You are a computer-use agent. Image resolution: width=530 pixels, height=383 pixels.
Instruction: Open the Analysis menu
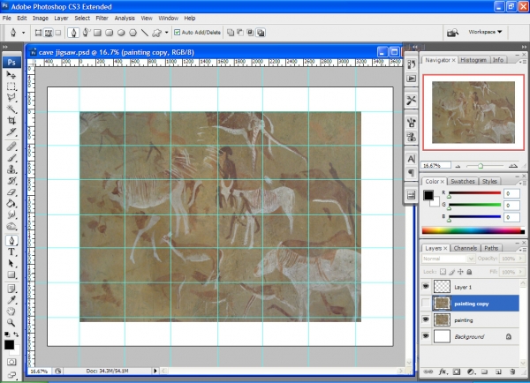click(125, 19)
